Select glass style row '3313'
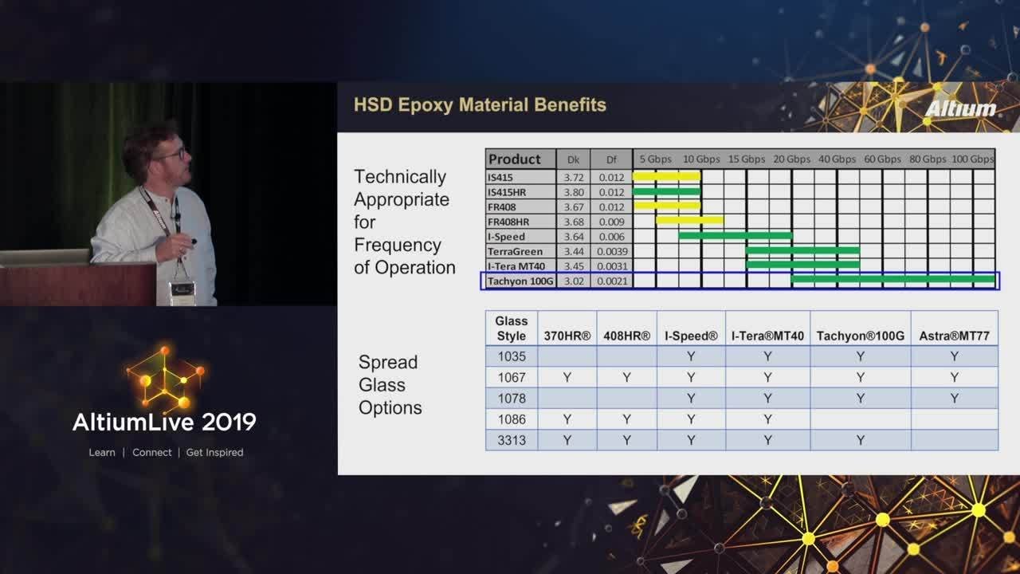Screen dimensions: 1020x574 click(x=742, y=440)
